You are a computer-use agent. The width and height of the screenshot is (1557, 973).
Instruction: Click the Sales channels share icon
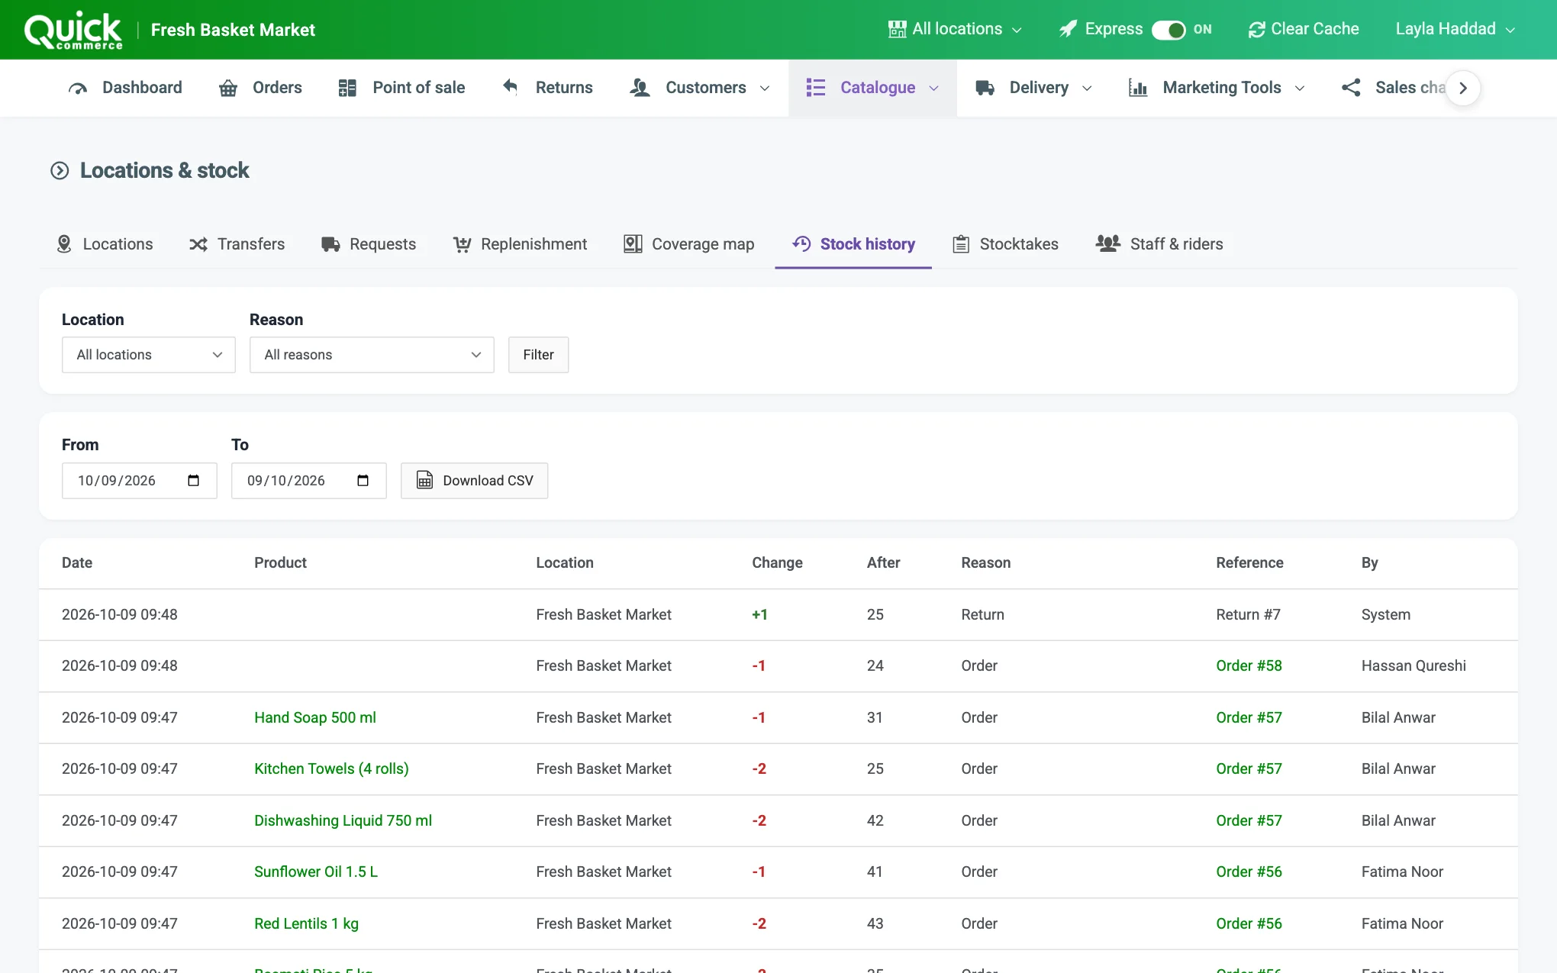point(1351,88)
